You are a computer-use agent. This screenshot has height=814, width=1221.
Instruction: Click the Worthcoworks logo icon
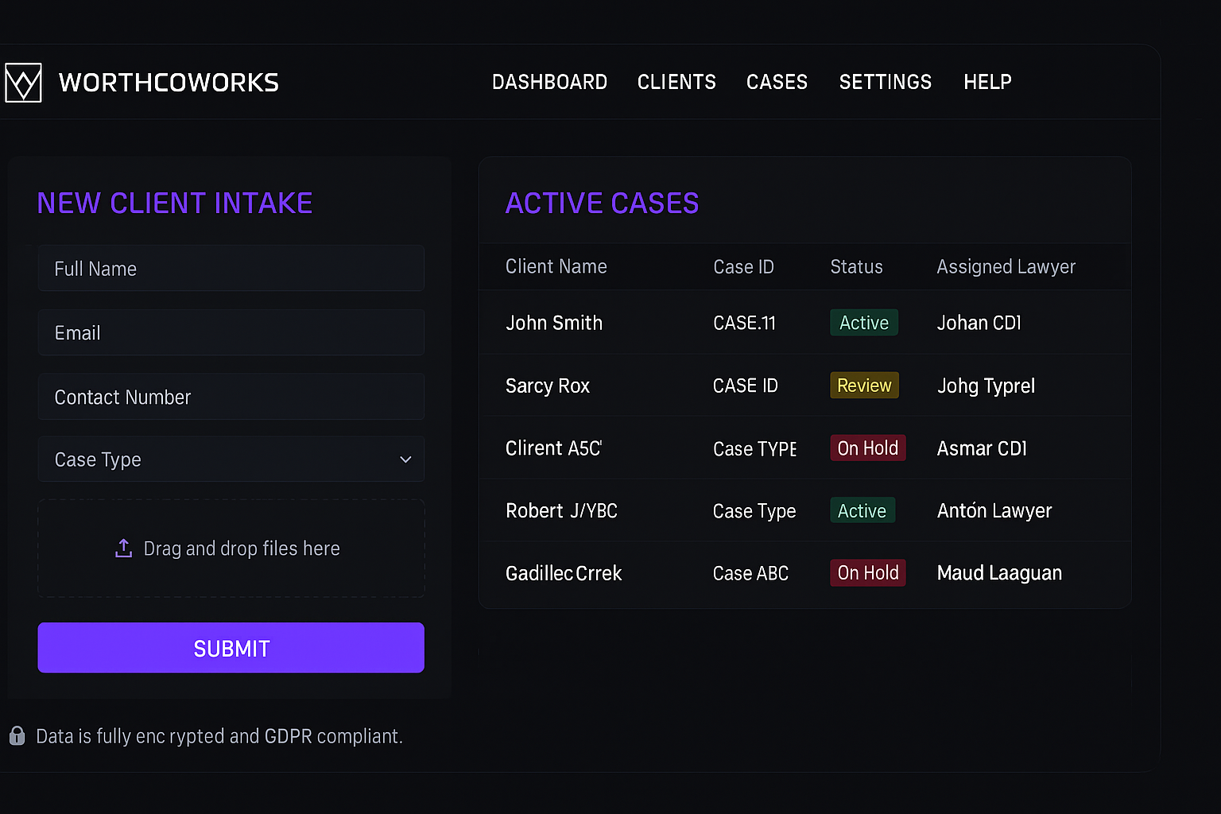[x=23, y=83]
